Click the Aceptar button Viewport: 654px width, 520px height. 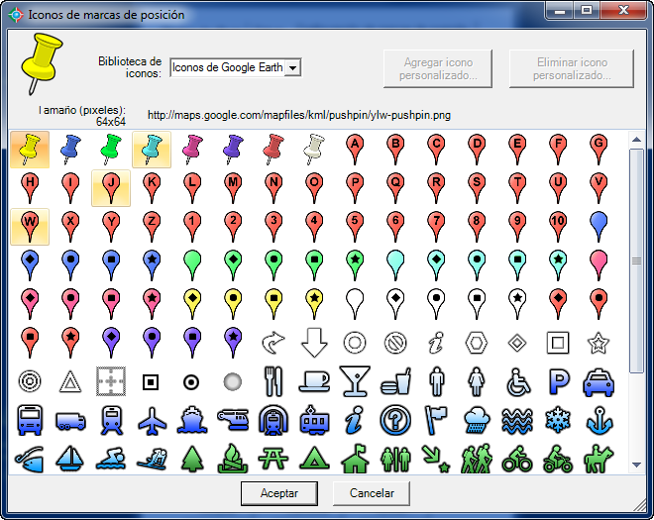[279, 493]
